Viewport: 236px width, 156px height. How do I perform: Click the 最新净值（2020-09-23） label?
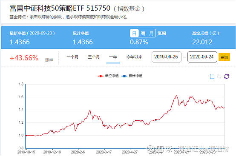coord(32,33)
